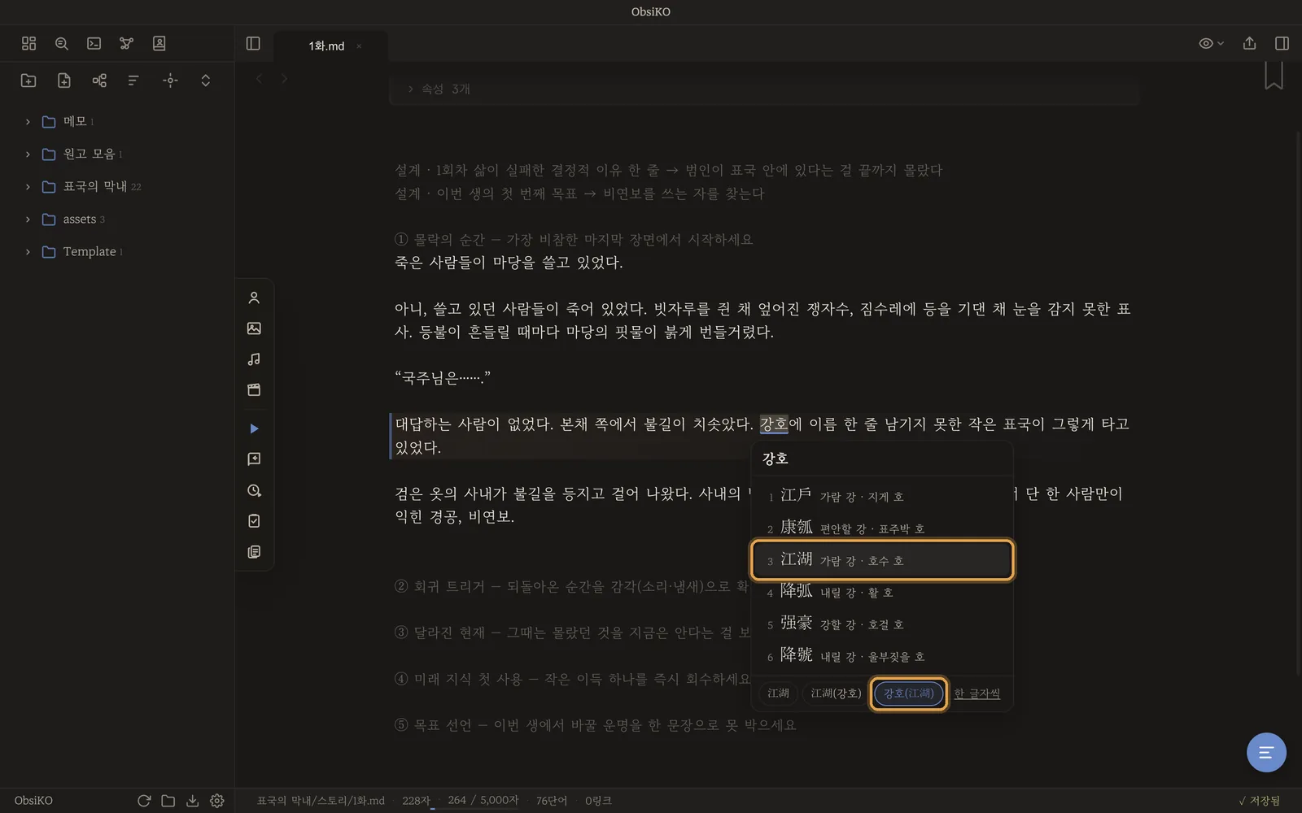Open the music note icon in the side toolbar
Image resolution: width=1302 pixels, height=813 pixels.
(x=254, y=359)
